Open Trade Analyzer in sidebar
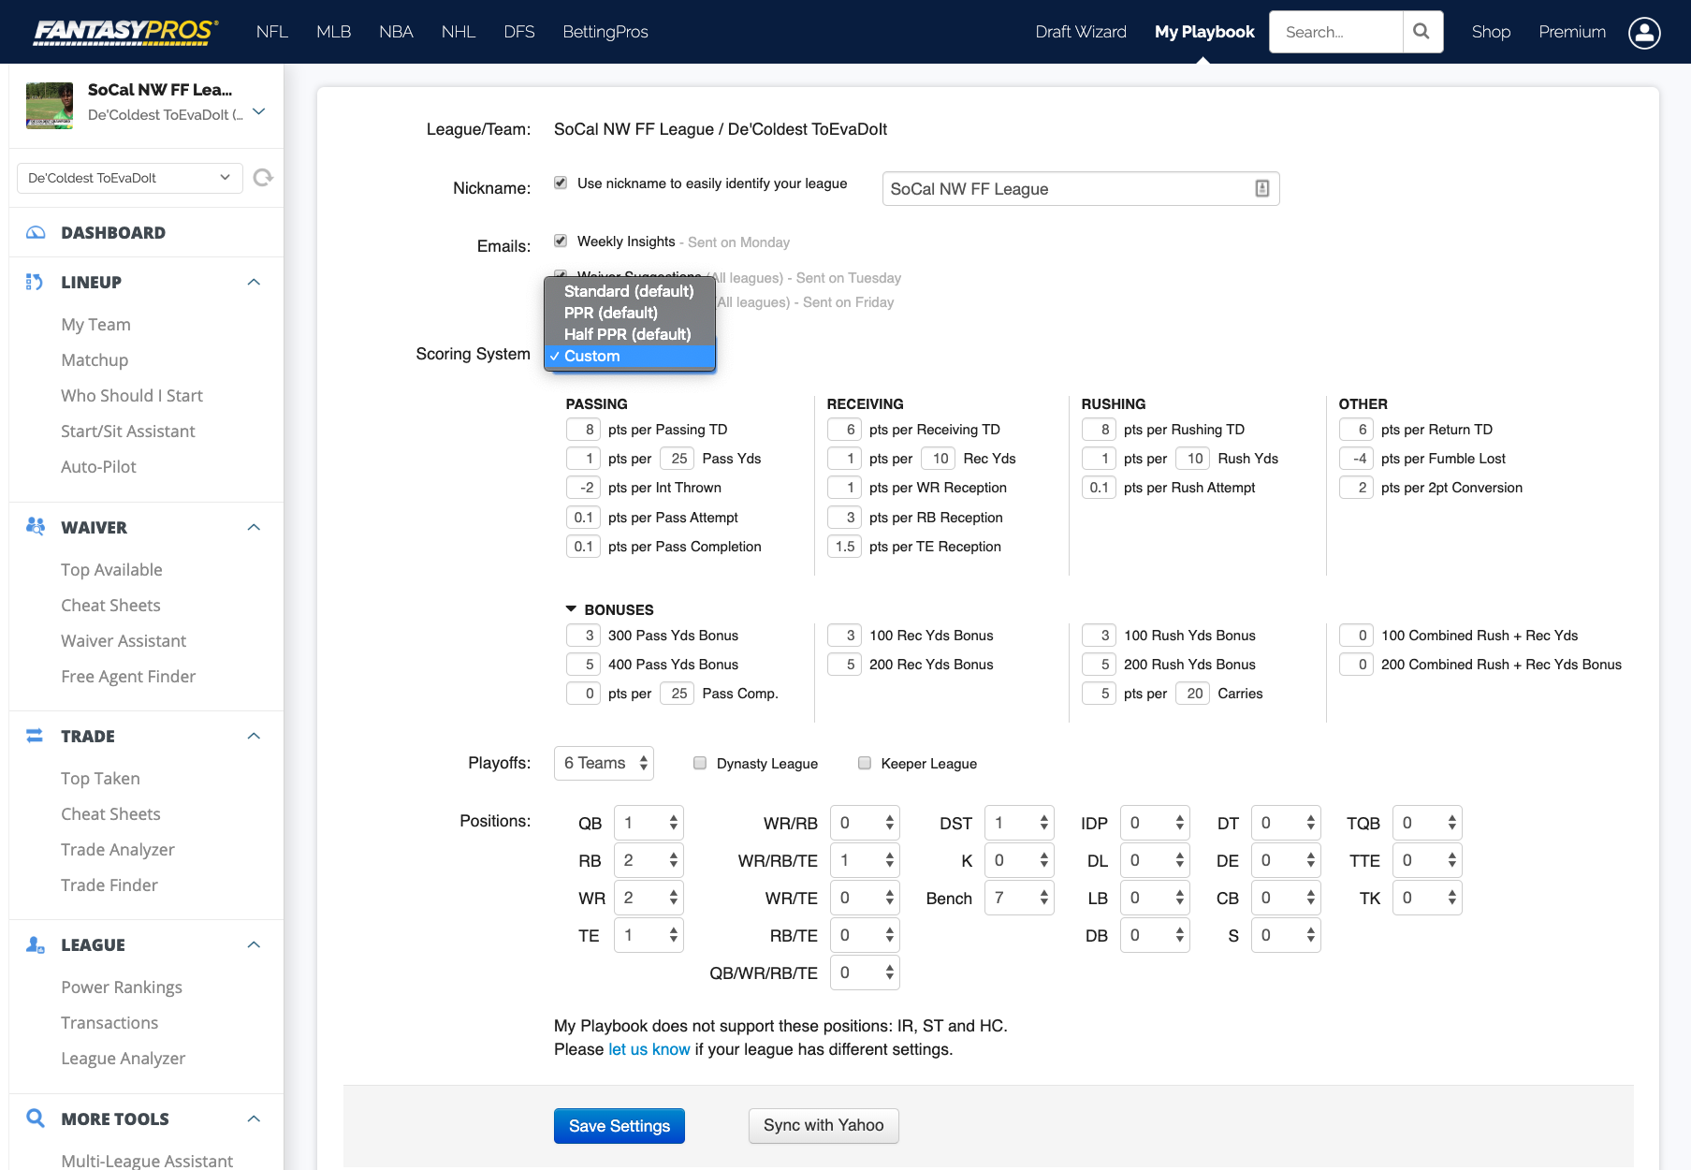 [118, 850]
